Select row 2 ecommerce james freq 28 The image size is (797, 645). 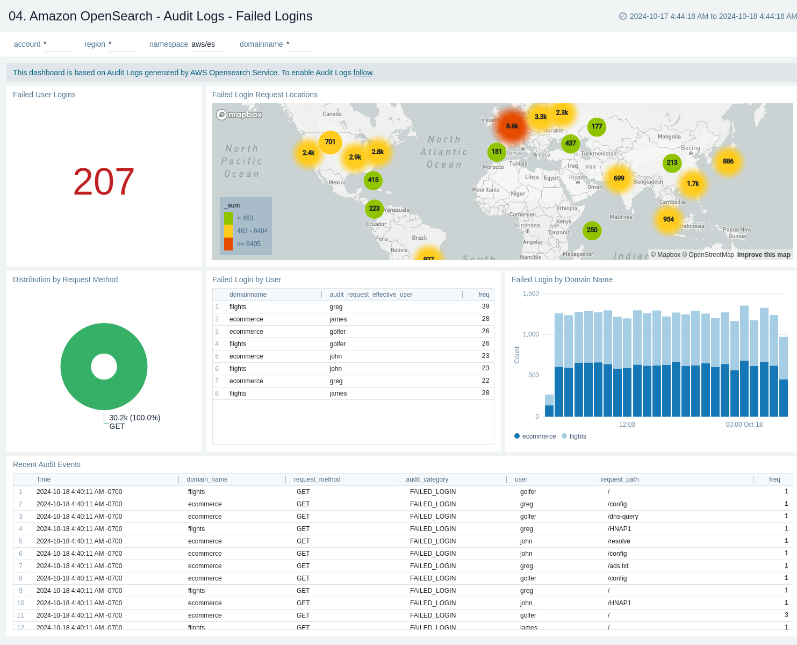[x=353, y=319]
